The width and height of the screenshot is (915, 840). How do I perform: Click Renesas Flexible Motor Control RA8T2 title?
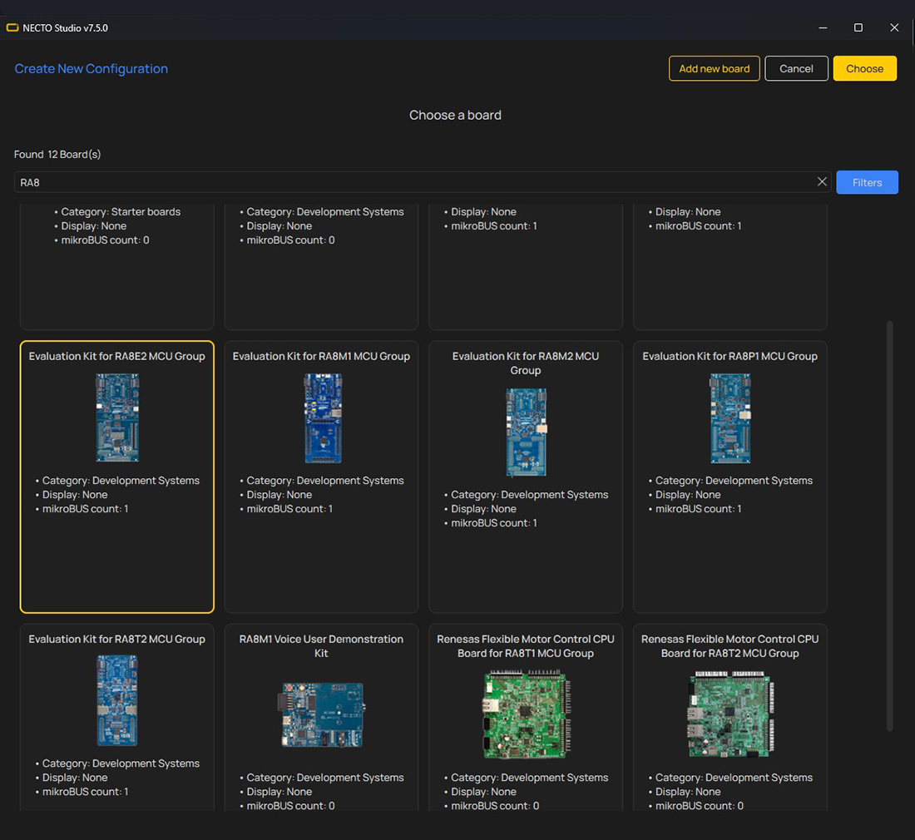click(x=730, y=646)
